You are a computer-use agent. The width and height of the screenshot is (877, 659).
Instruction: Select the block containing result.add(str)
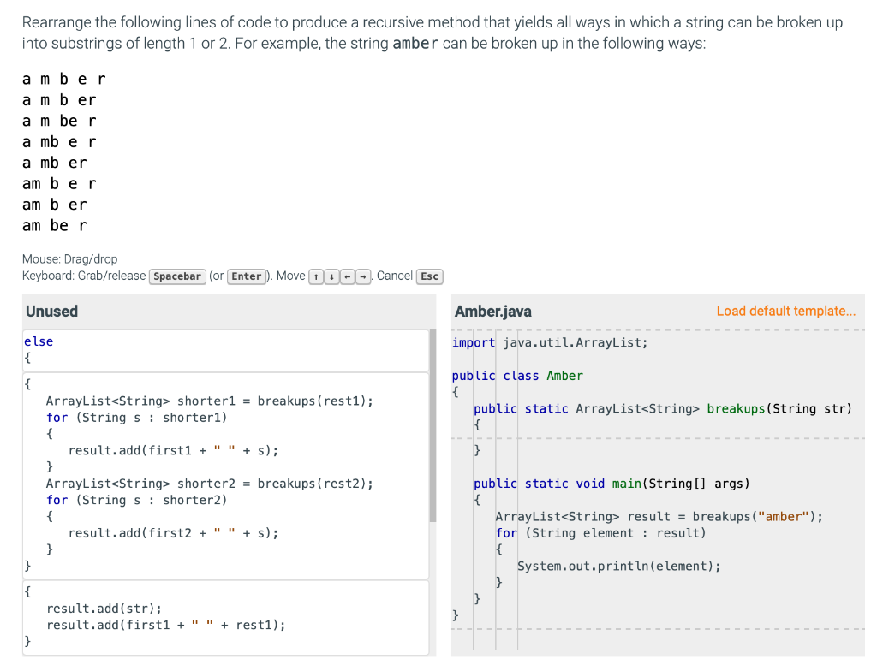(x=223, y=616)
